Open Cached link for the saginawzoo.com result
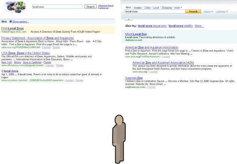Image resolution: width=237 pixels, height=164 pixels. coord(151,87)
